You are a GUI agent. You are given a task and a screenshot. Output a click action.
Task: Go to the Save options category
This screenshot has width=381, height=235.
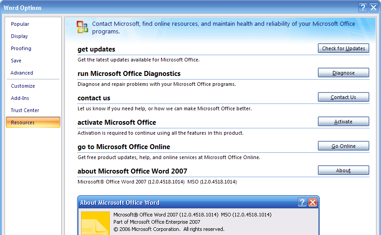click(x=16, y=61)
